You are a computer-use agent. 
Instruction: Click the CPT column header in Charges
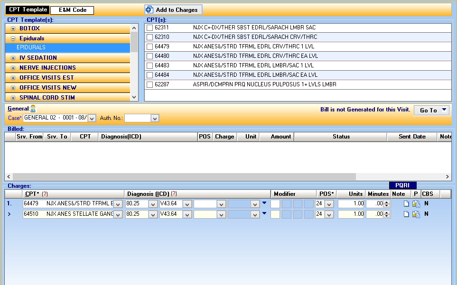[x=74, y=194]
